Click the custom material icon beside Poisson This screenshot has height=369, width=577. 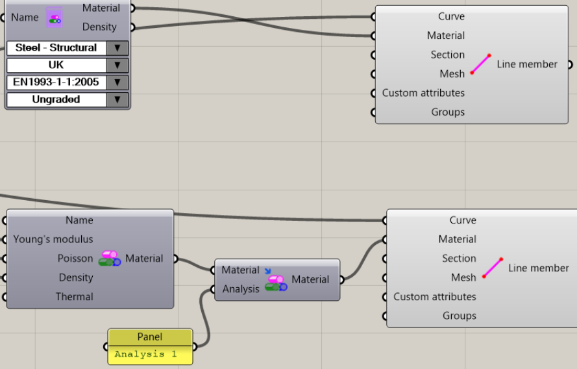(x=109, y=259)
